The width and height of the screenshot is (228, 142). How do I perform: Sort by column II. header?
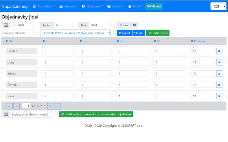(x=83, y=41)
